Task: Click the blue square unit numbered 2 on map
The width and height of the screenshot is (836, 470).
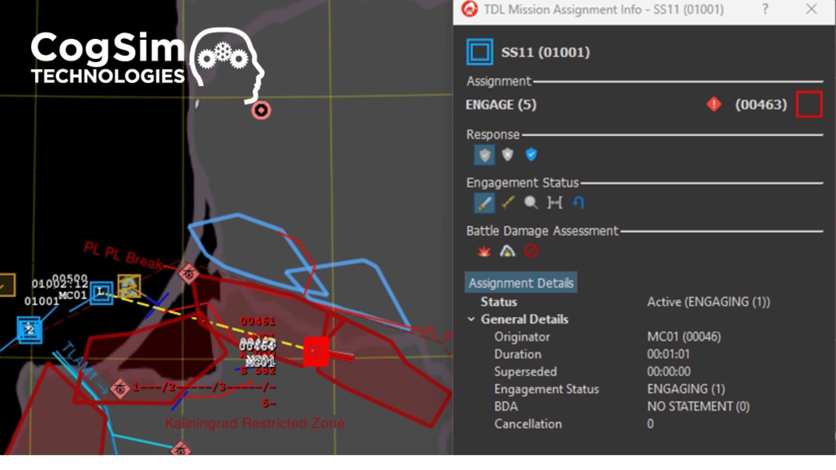Action: point(30,330)
